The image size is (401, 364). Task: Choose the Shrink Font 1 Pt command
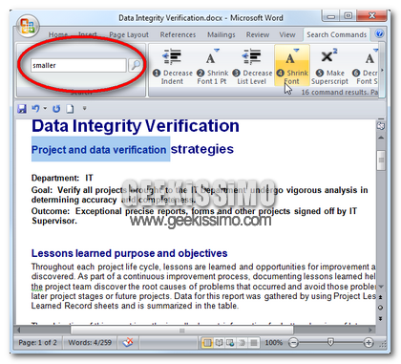(212, 66)
